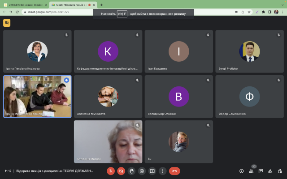Screen dimensions: 287x179
Task: Click muted mic icon on Фёдор Семенченко tile
Action: [x=279, y=80]
